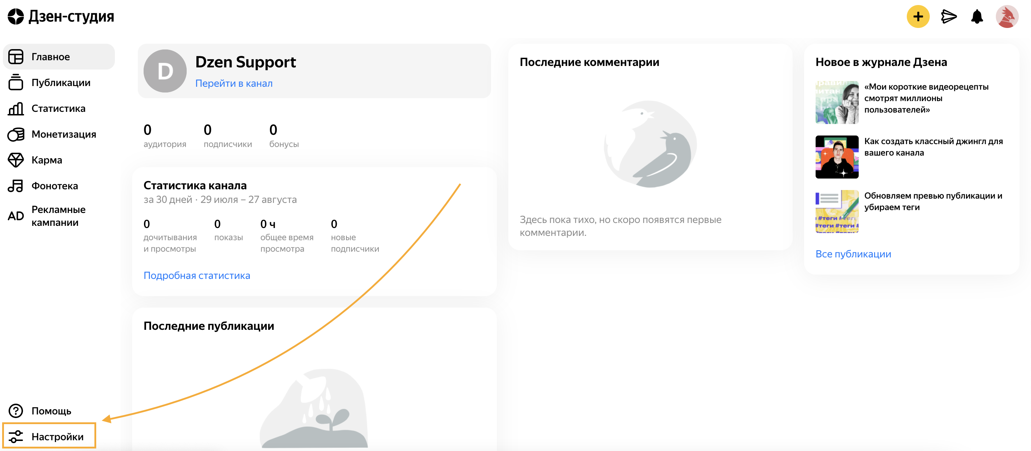
Task: Click the Статистика канала heading
Action: [x=195, y=185]
